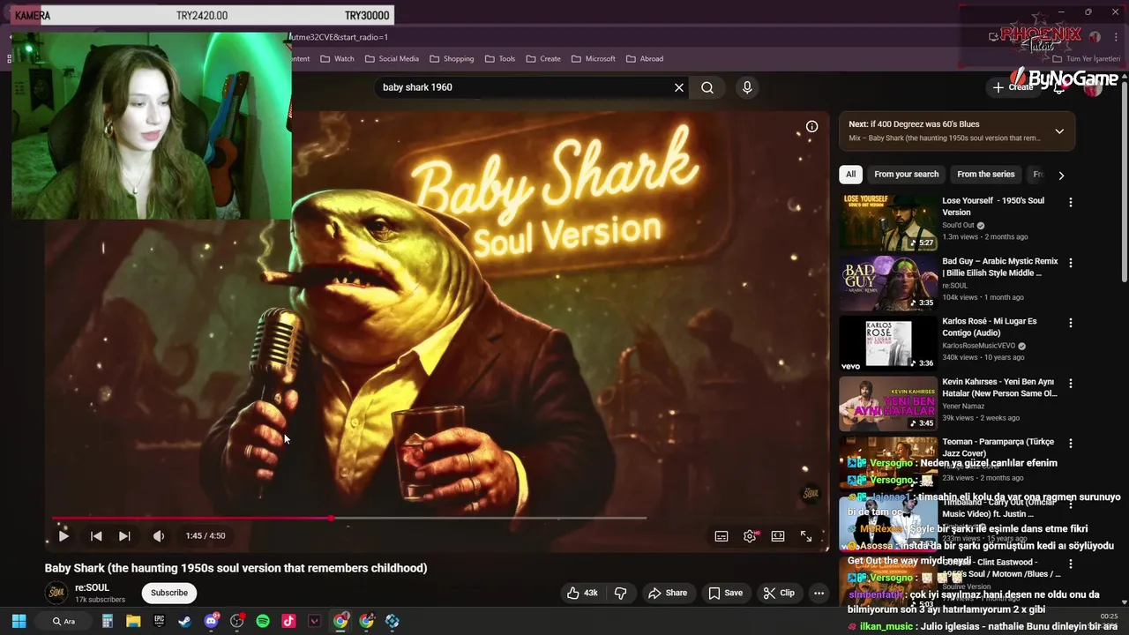Screen dimensions: 1129x635
Task: Like the video (43k)
Action: tap(582, 593)
